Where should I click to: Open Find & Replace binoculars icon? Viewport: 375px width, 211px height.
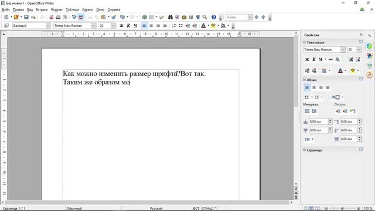(171, 17)
